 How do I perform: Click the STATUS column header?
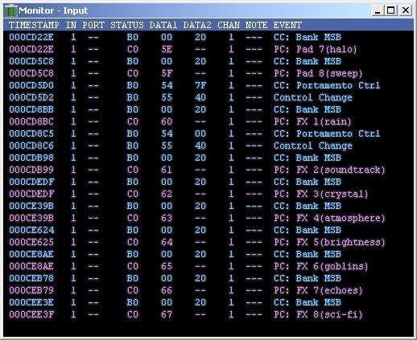tap(127, 25)
